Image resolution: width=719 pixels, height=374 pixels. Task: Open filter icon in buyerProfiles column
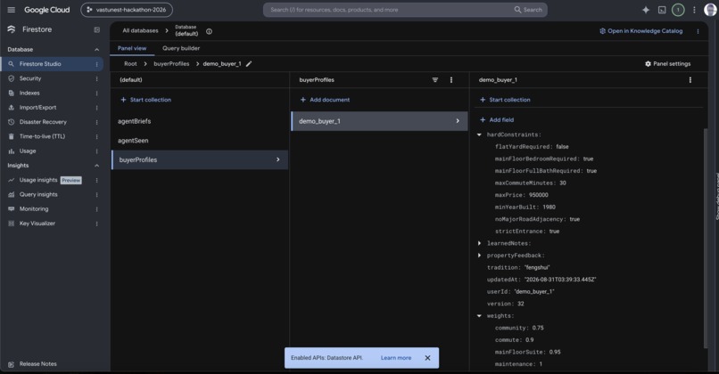pos(434,80)
